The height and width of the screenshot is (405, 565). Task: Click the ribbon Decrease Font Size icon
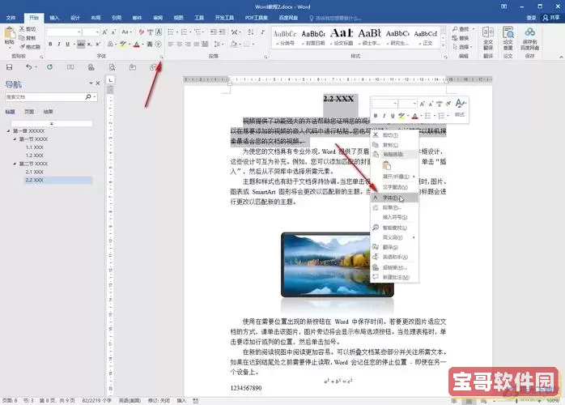click(113, 32)
